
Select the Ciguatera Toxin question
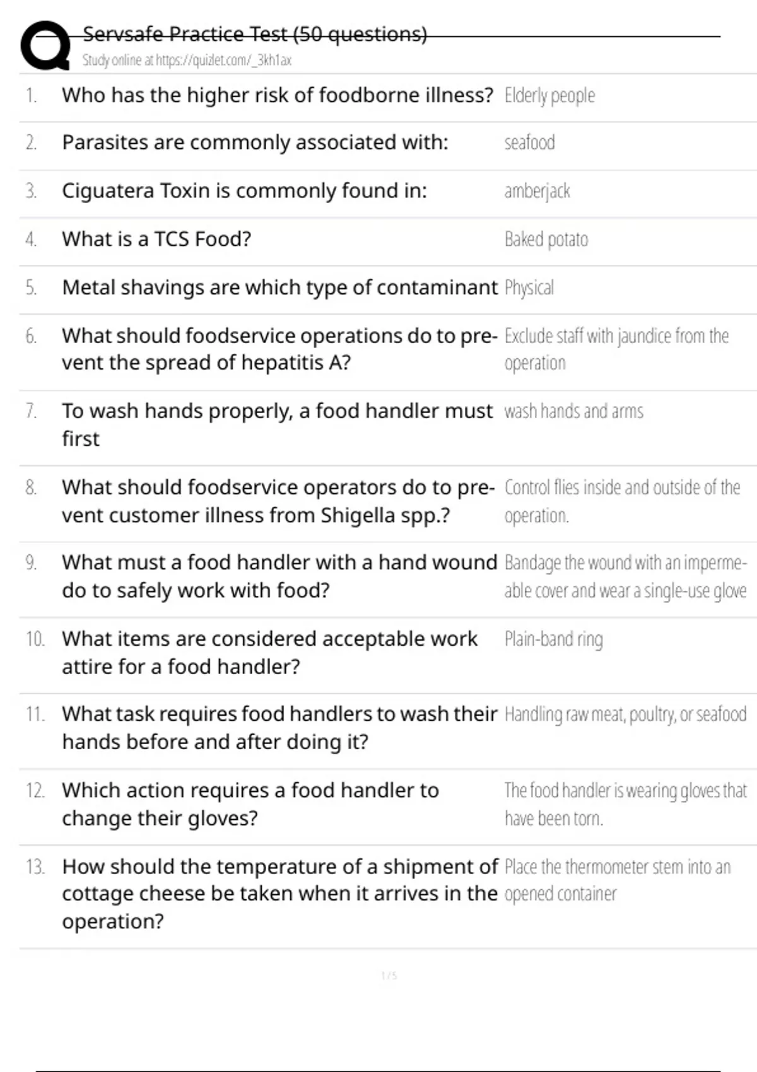244,191
